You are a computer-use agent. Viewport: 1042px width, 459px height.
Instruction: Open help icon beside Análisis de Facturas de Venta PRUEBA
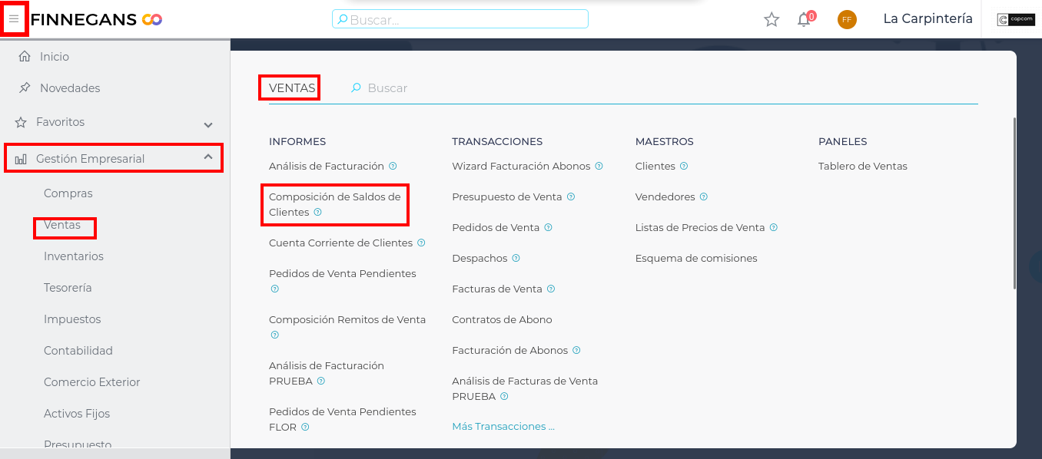click(x=504, y=396)
